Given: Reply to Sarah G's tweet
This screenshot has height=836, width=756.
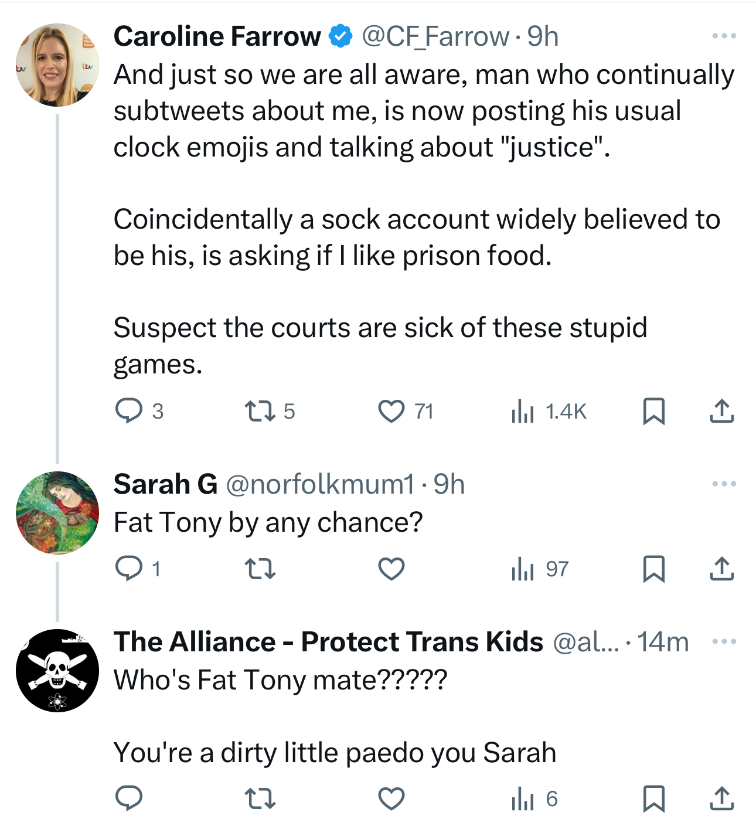Looking at the screenshot, I should coord(129,569).
